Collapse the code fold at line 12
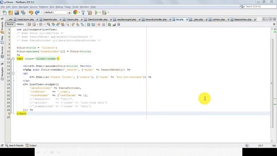Viewport: 277px width, 156px height. [13, 59]
